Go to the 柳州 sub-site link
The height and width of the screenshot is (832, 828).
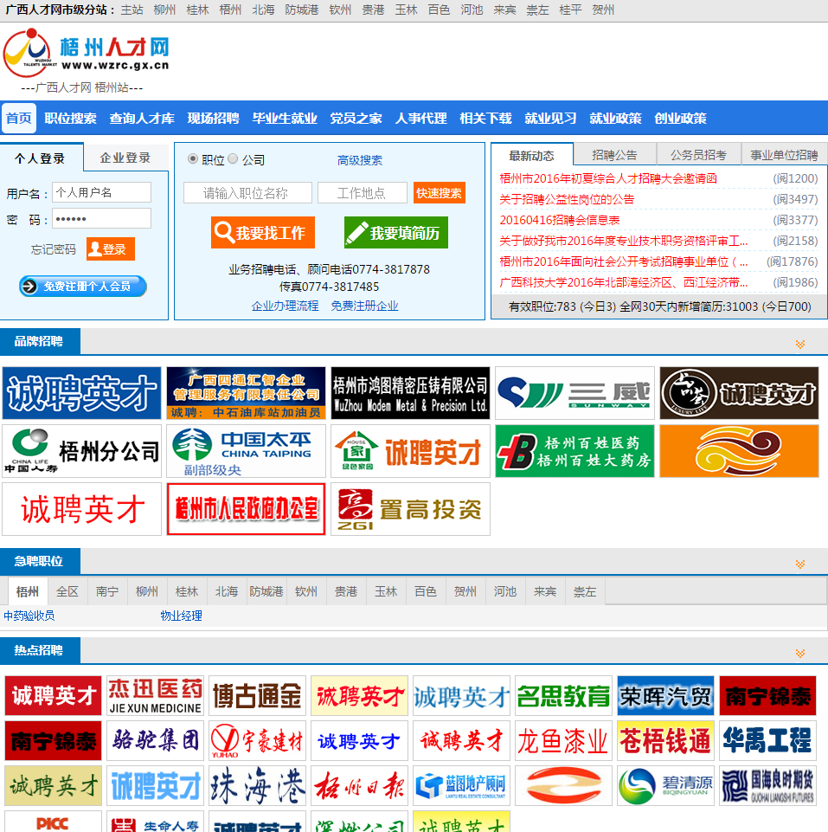pos(164,10)
